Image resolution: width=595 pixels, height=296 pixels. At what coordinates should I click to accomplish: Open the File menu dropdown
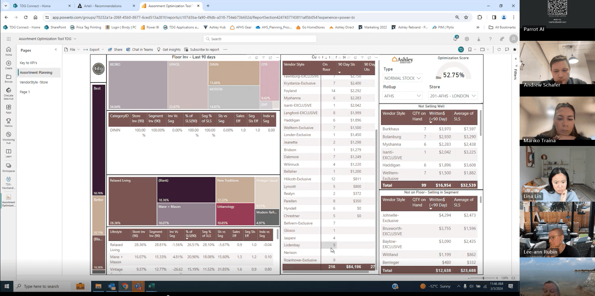click(x=72, y=49)
